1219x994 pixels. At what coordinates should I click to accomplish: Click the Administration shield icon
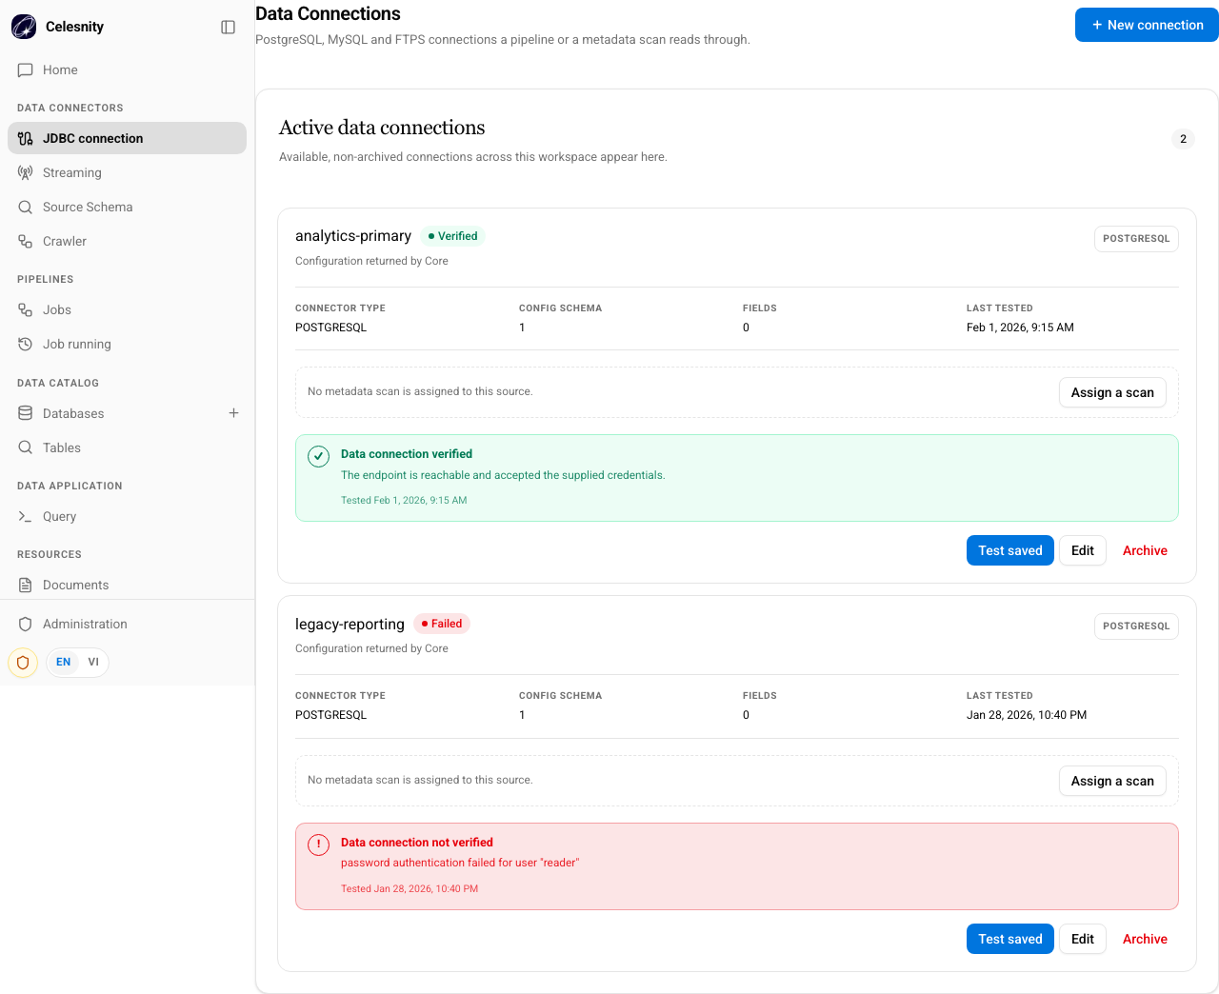point(26,624)
